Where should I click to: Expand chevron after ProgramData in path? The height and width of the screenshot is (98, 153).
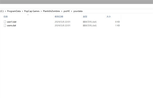pos(22,11)
